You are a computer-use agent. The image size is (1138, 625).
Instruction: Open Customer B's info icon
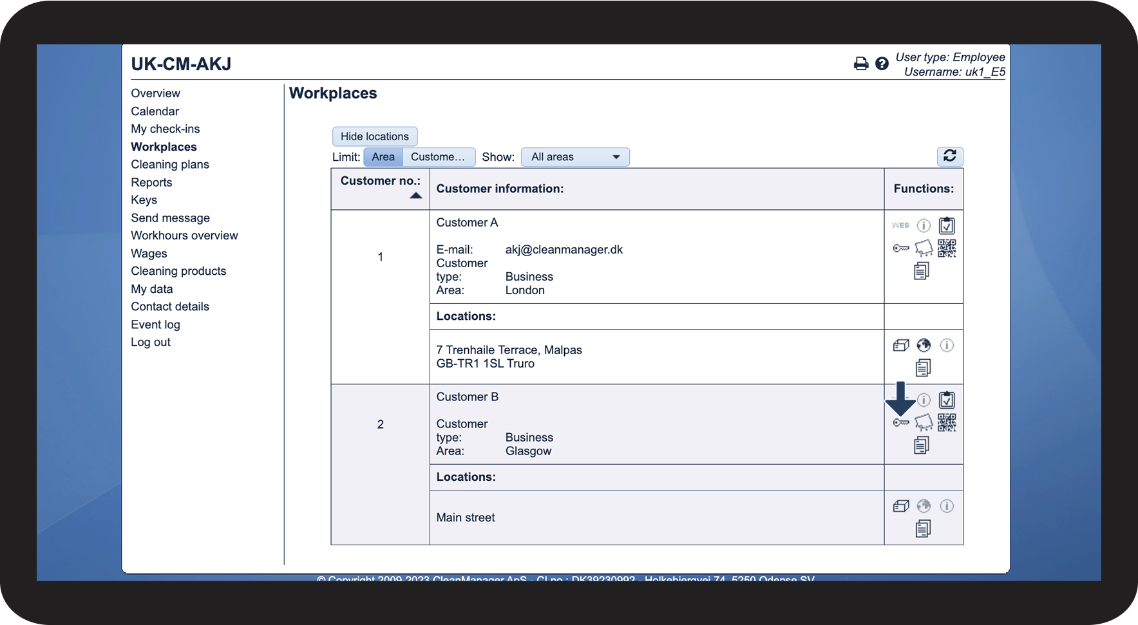[x=924, y=400]
